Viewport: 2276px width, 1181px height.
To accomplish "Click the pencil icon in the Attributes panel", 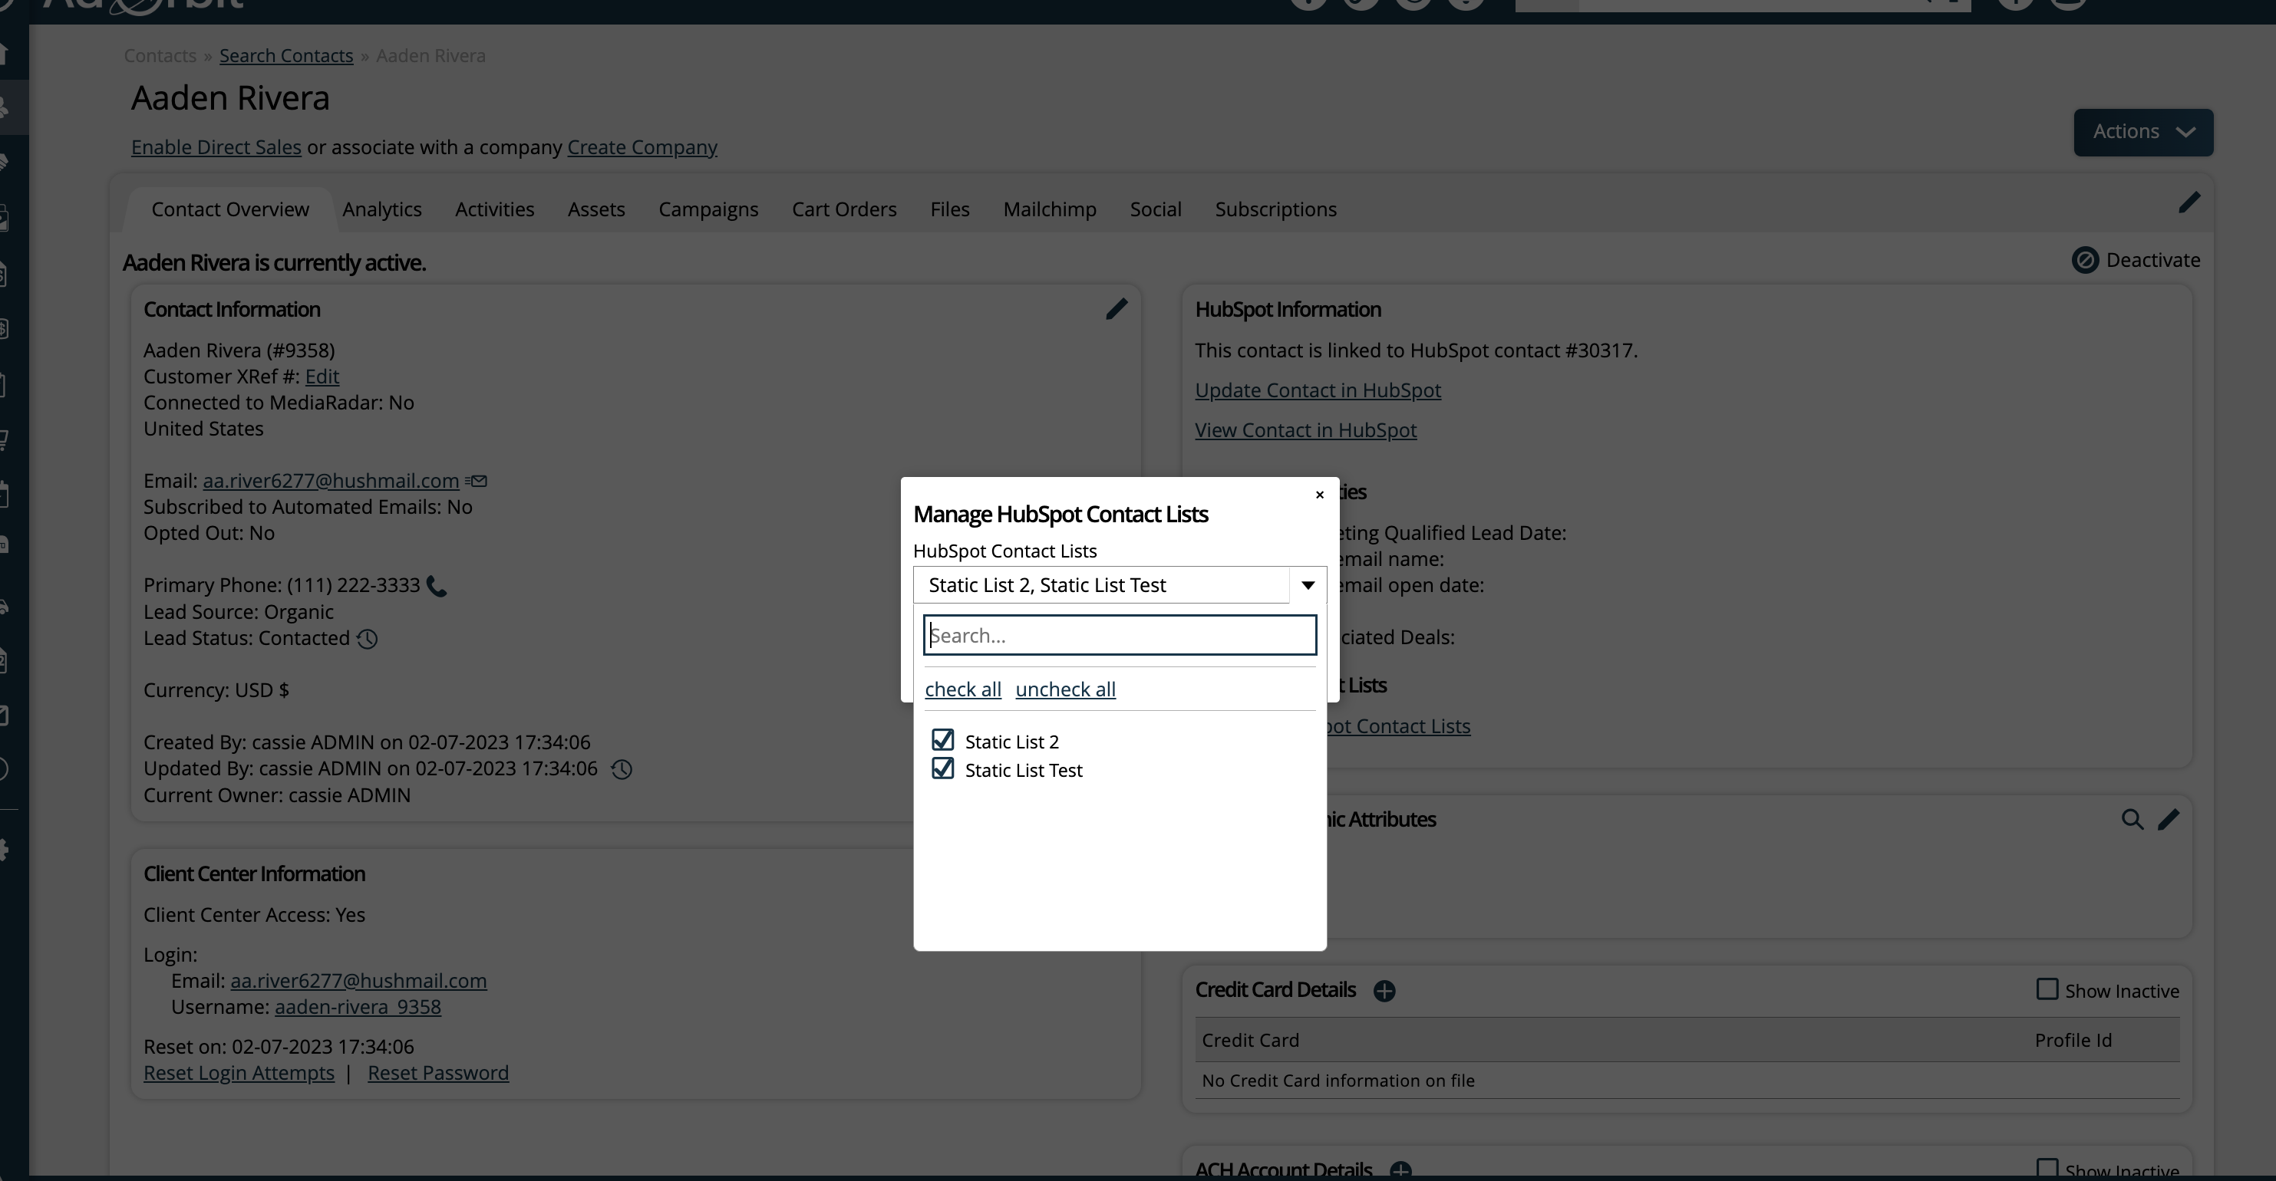I will click(x=2169, y=819).
